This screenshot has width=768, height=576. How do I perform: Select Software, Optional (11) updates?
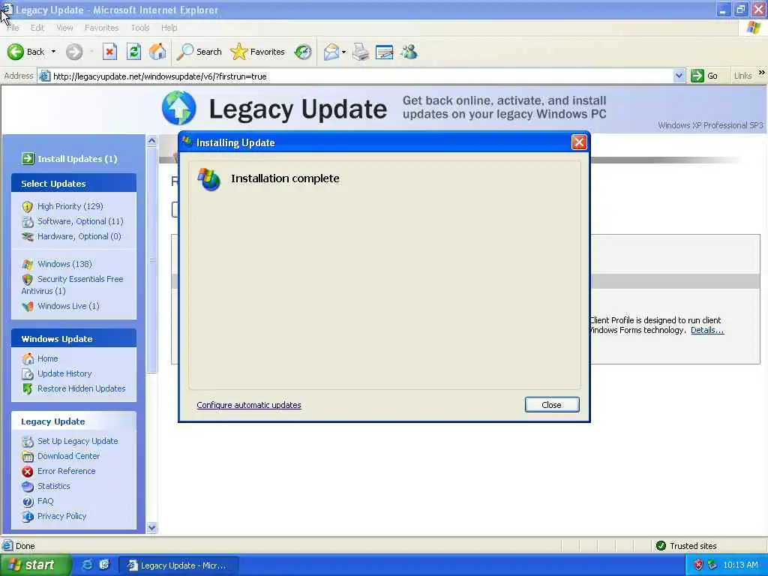coord(80,221)
